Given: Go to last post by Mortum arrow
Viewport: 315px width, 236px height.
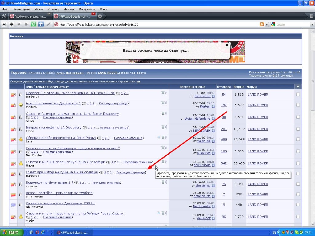Looking at the screenshot, I should click(213, 107).
